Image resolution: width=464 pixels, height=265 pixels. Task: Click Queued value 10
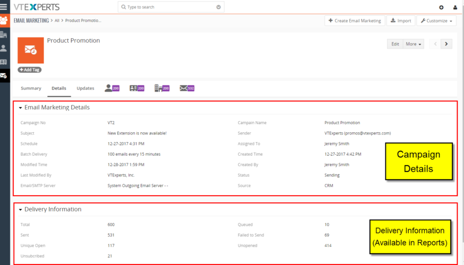pos(326,225)
